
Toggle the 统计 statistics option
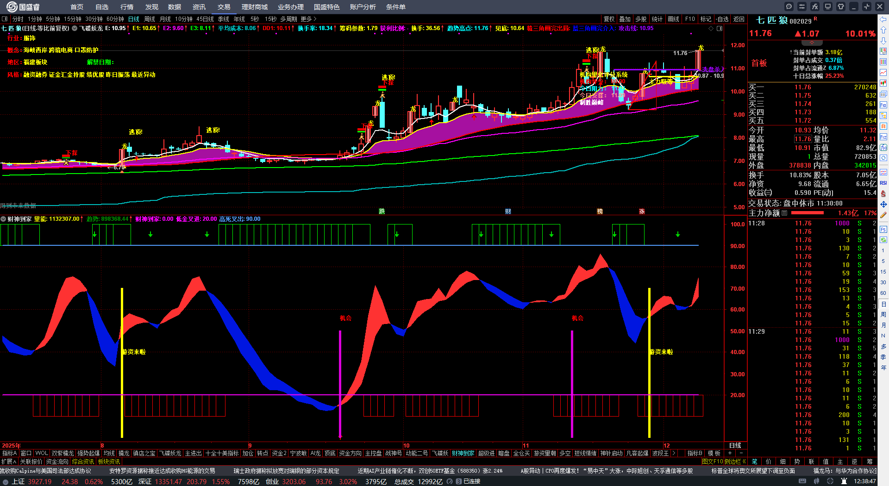[657, 19]
